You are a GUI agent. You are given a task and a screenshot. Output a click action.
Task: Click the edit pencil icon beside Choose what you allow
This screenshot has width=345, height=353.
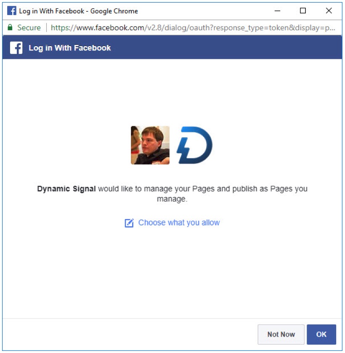129,223
